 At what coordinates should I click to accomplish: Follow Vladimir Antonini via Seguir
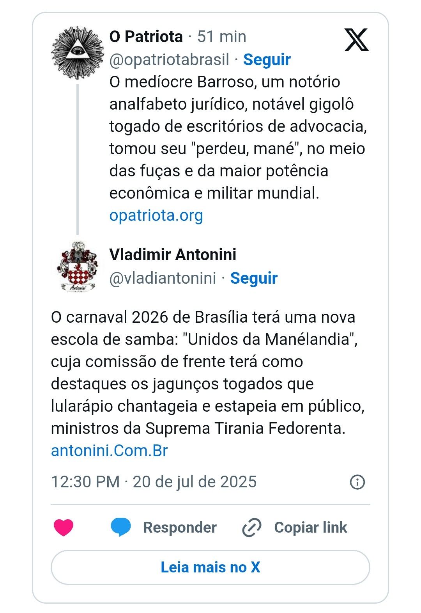pyautogui.click(x=254, y=278)
